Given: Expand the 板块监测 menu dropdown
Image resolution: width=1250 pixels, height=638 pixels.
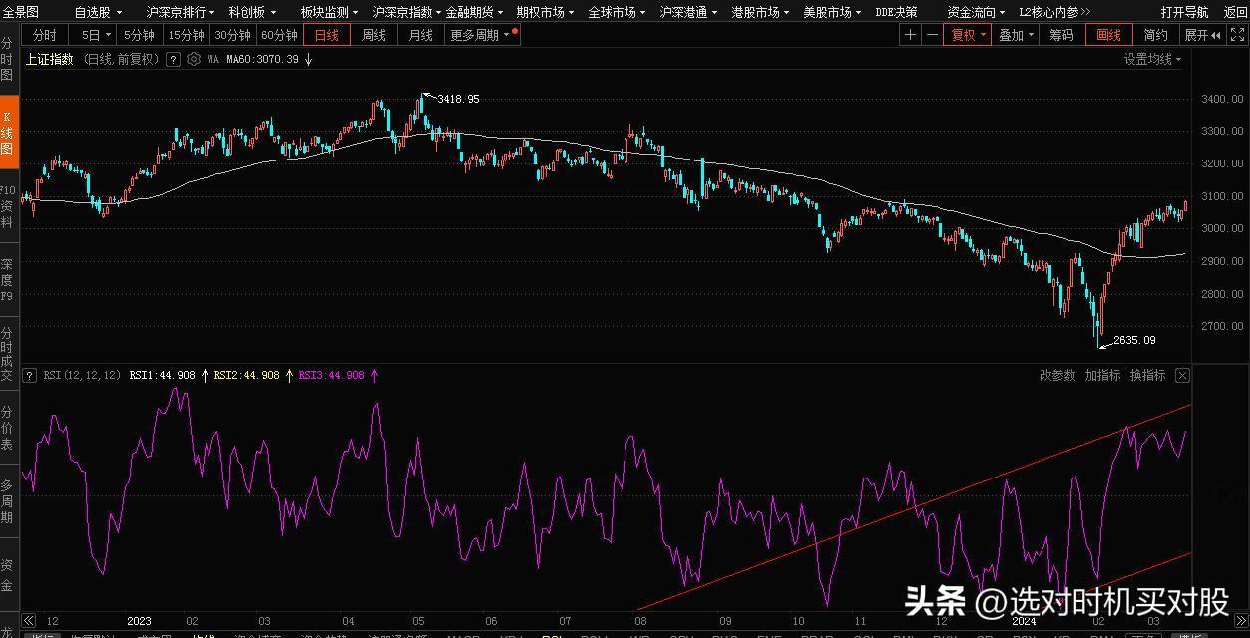Looking at the screenshot, I should (x=330, y=12).
